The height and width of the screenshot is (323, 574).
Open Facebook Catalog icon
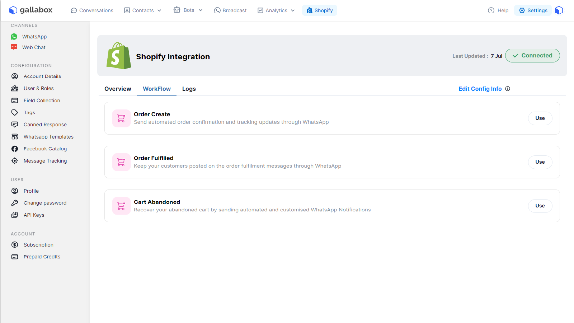(x=15, y=149)
